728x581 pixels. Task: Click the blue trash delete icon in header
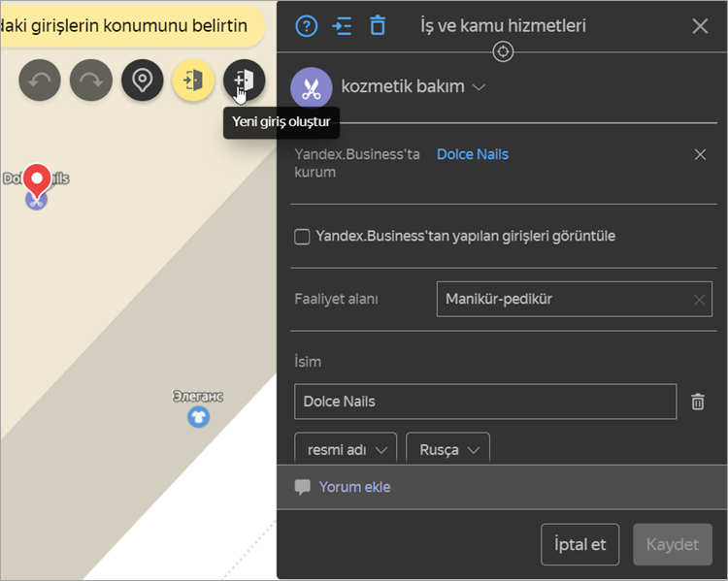point(378,25)
